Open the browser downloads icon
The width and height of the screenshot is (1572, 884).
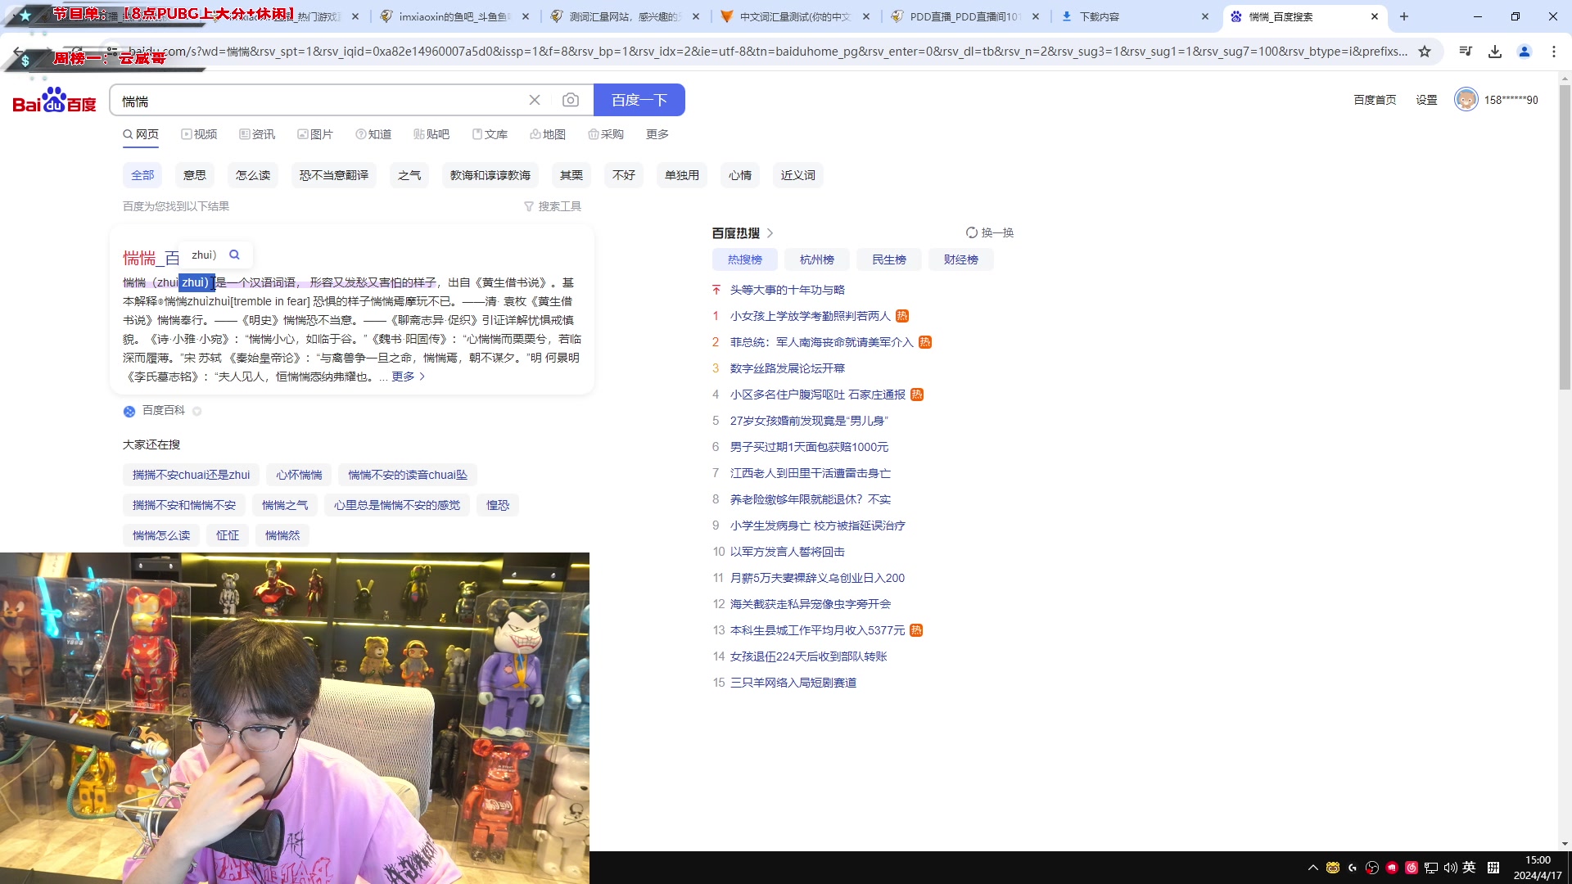click(x=1495, y=51)
